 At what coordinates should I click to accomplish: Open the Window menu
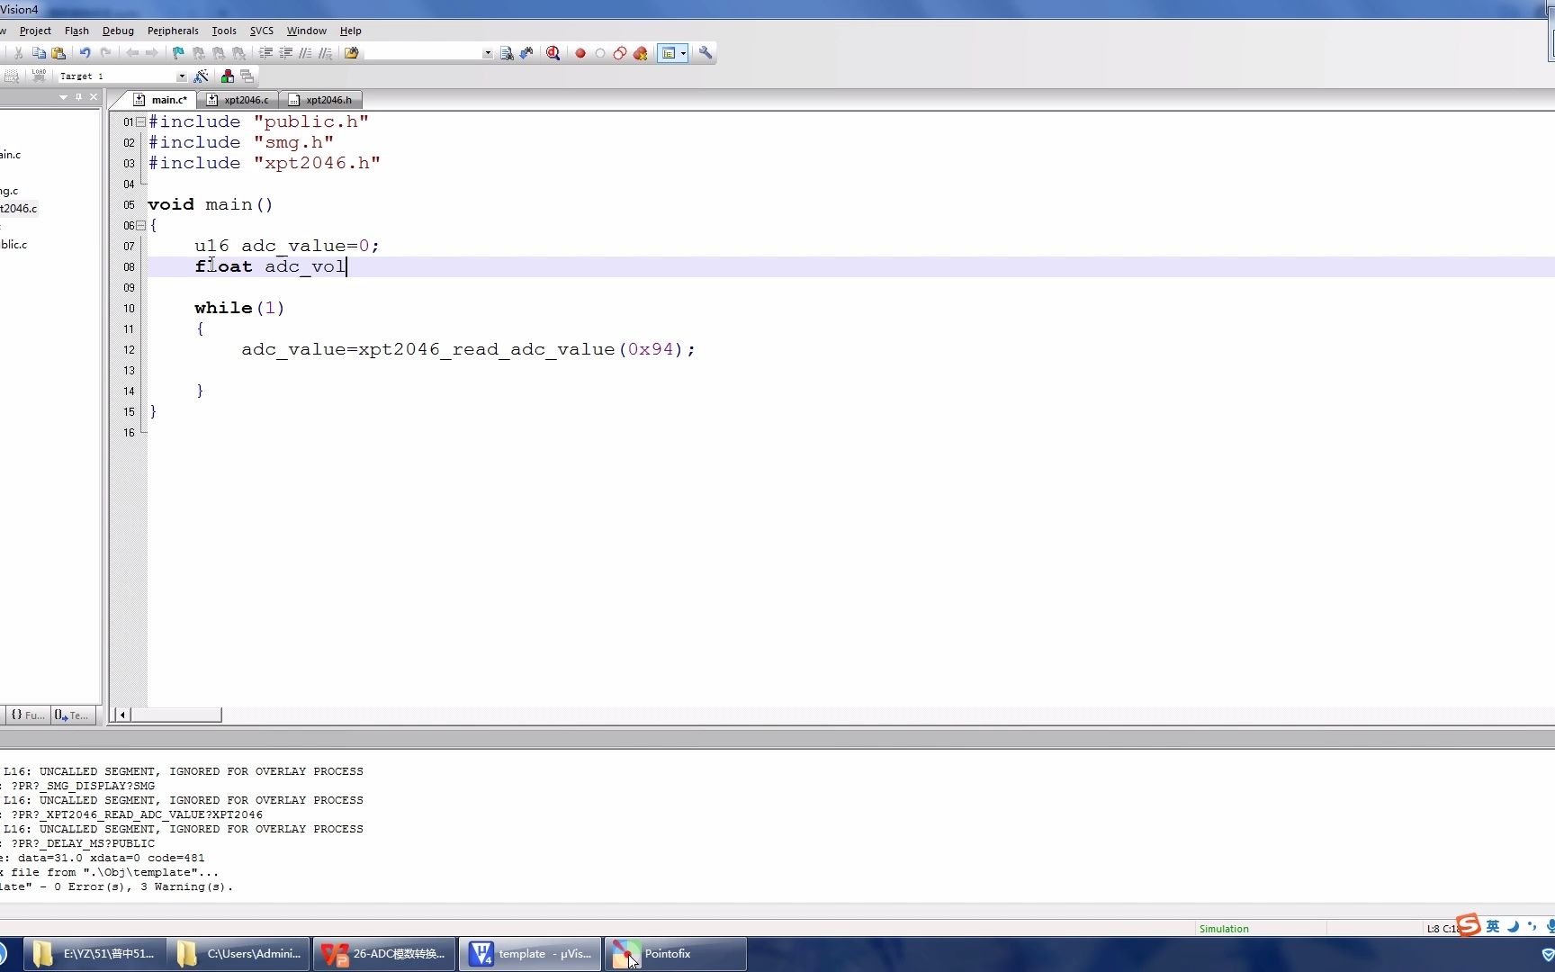[x=307, y=31]
